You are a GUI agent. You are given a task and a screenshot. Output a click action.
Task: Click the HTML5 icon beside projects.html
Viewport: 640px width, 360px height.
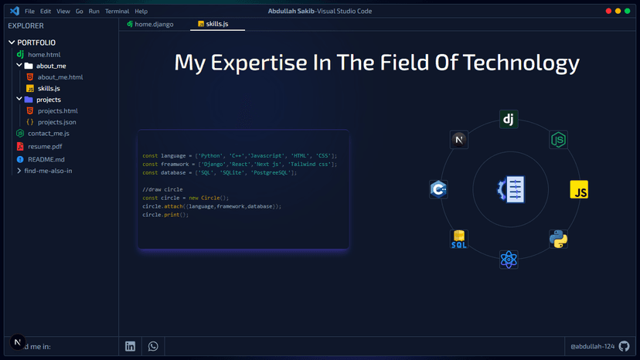point(30,110)
